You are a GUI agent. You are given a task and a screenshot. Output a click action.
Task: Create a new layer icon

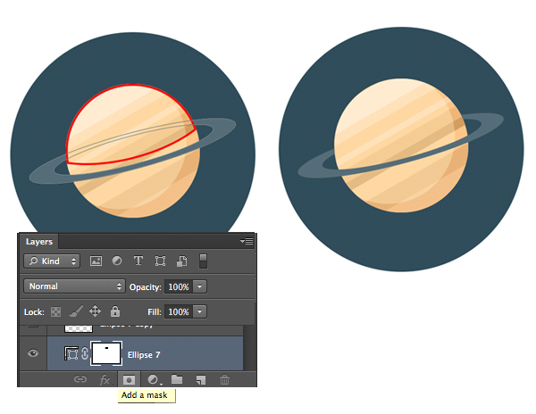(201, 379)
